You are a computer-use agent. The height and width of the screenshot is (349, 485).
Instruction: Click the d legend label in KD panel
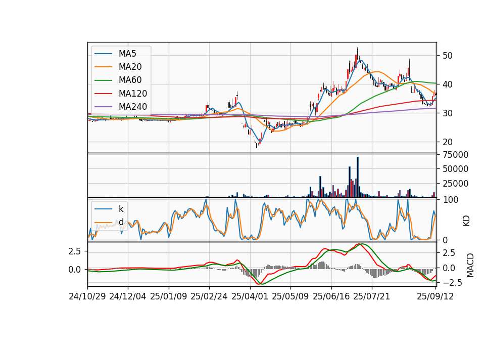[x=121, y=222]
